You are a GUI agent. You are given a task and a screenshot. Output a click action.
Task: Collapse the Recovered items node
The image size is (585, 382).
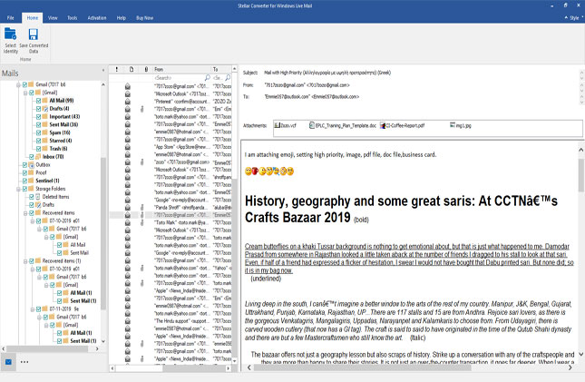coord(25,213)
